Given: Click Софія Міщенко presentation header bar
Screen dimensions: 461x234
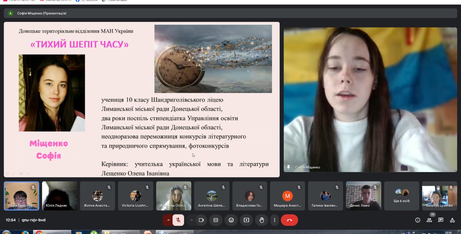Looking at the screenshot, I should point(231,13).
